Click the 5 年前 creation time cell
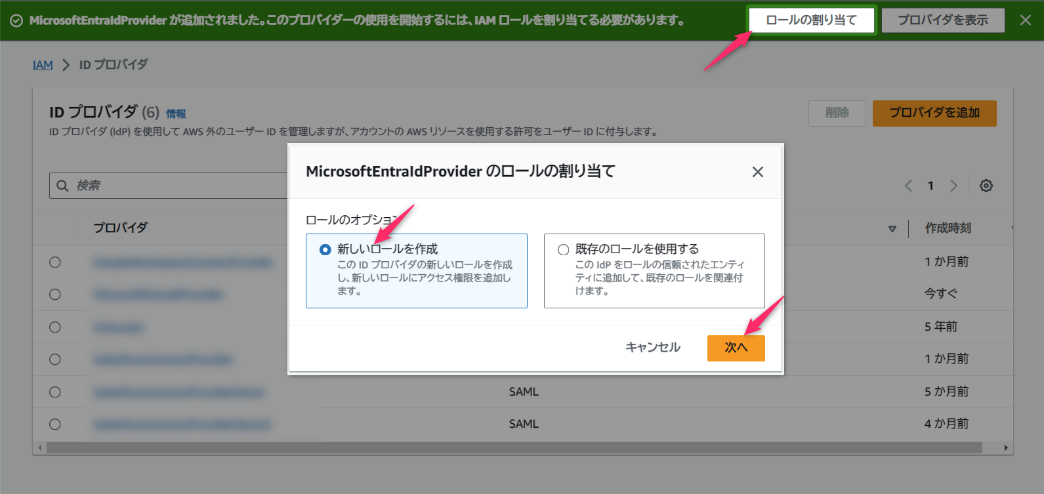This screenshot has width=1044, height=494. coord(941,327)
